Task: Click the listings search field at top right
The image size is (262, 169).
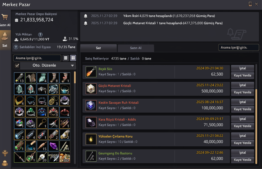Action: [x=238, y=47]
